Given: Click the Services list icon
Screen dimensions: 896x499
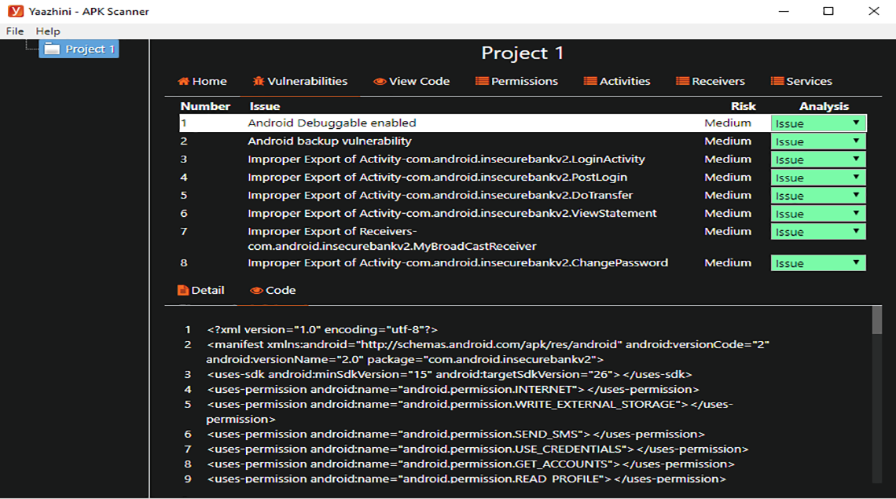Looking at the screenshot, I should point(777,81).
